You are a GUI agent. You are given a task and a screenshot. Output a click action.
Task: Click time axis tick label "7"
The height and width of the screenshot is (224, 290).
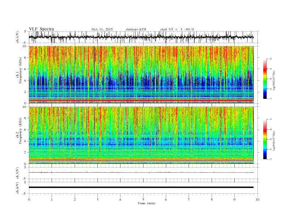tap(189, 199)
